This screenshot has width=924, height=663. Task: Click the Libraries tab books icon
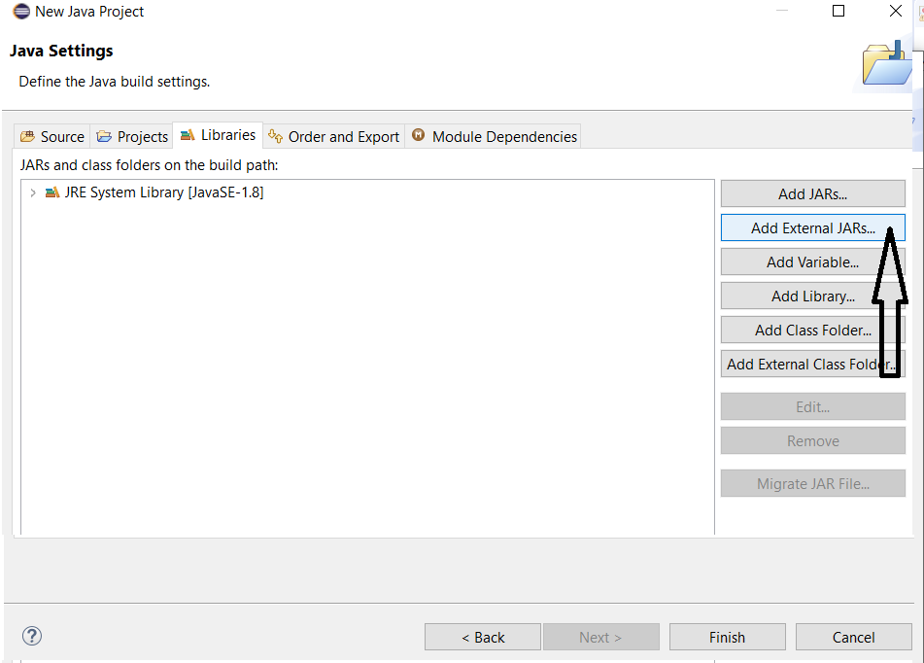(x=188, y=135)
